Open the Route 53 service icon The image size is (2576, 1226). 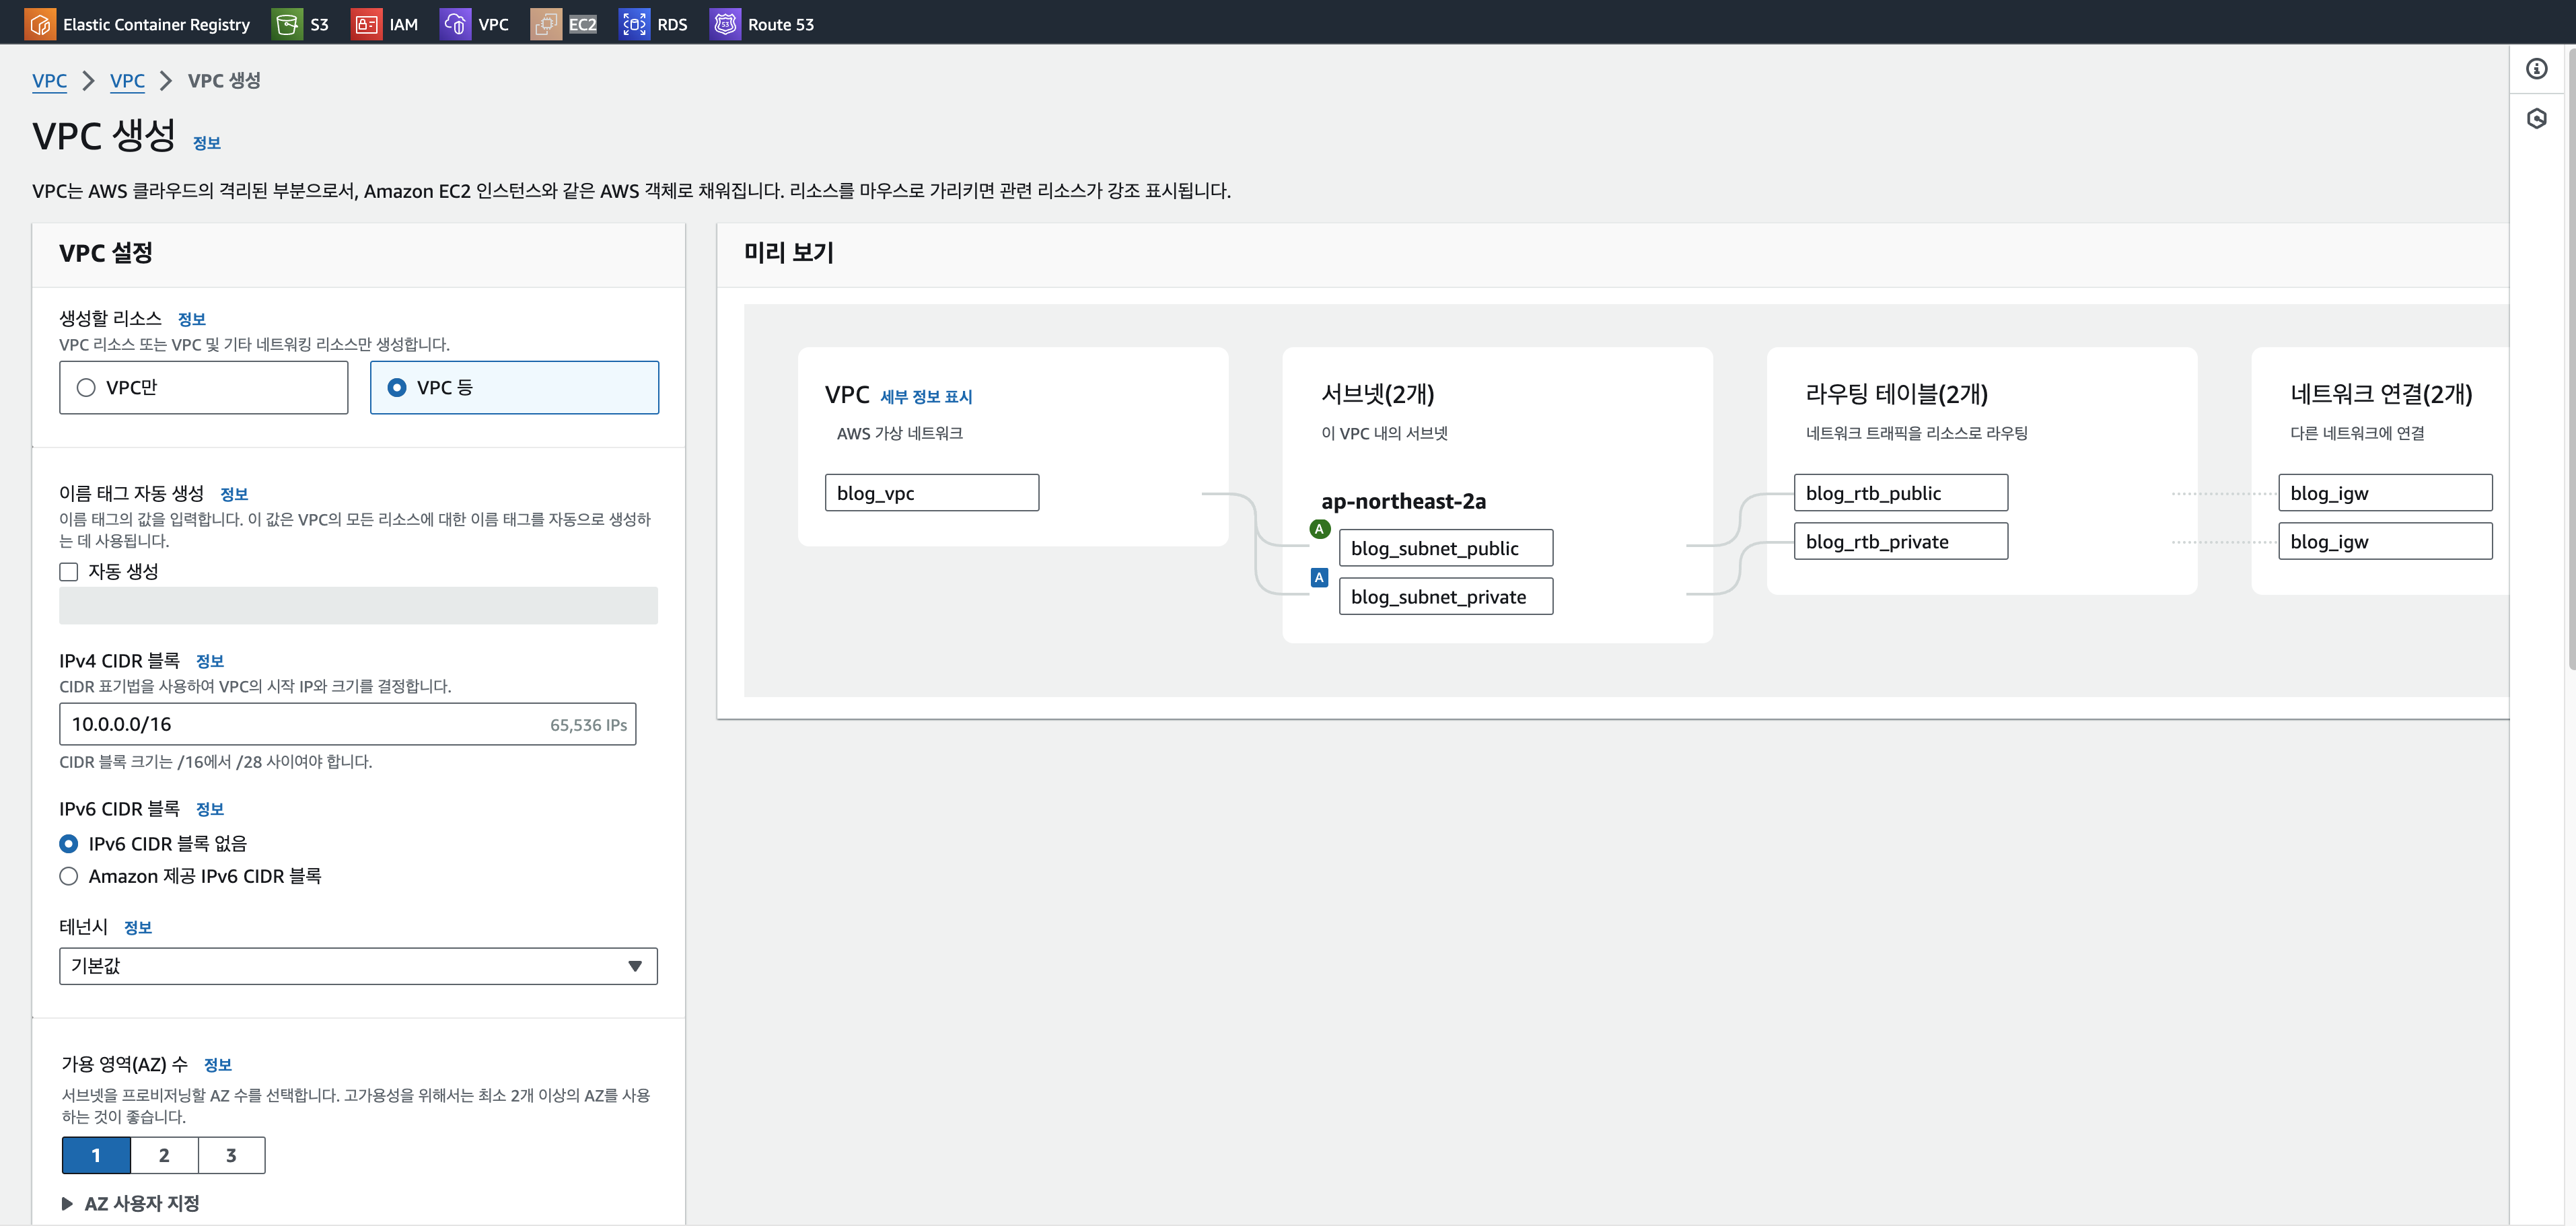point(725,24)
